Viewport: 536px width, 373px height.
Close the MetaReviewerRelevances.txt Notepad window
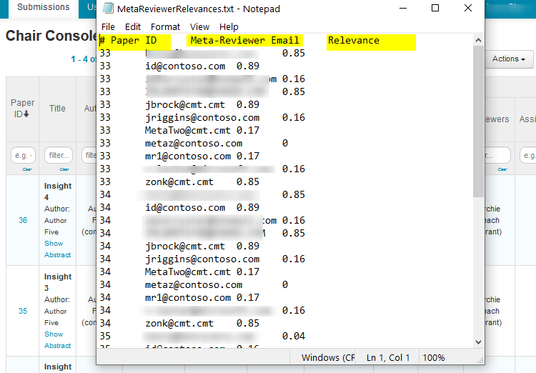click(x=467, y=9)
